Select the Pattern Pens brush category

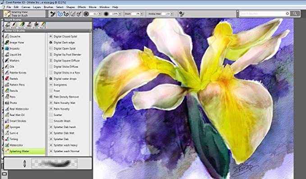tap(25, 85)
